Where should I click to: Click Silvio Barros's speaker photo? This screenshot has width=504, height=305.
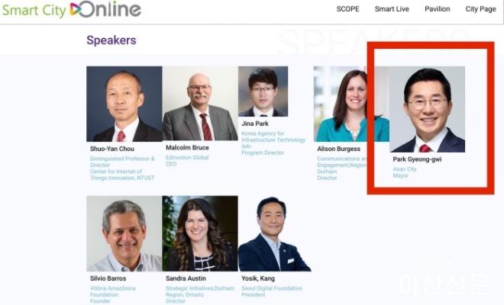[x=124, y=233]
